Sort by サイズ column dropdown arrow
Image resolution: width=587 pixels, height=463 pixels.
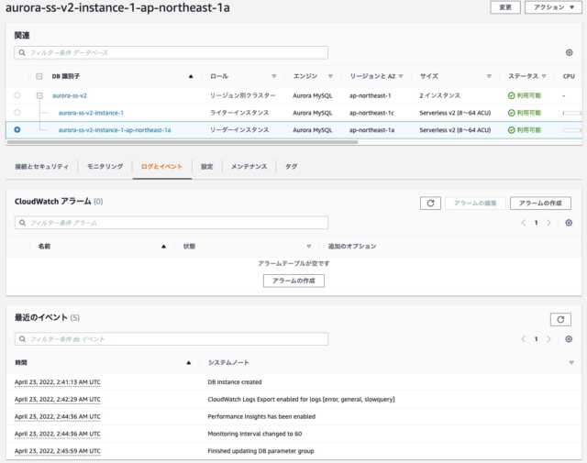(x=489, y=76)
